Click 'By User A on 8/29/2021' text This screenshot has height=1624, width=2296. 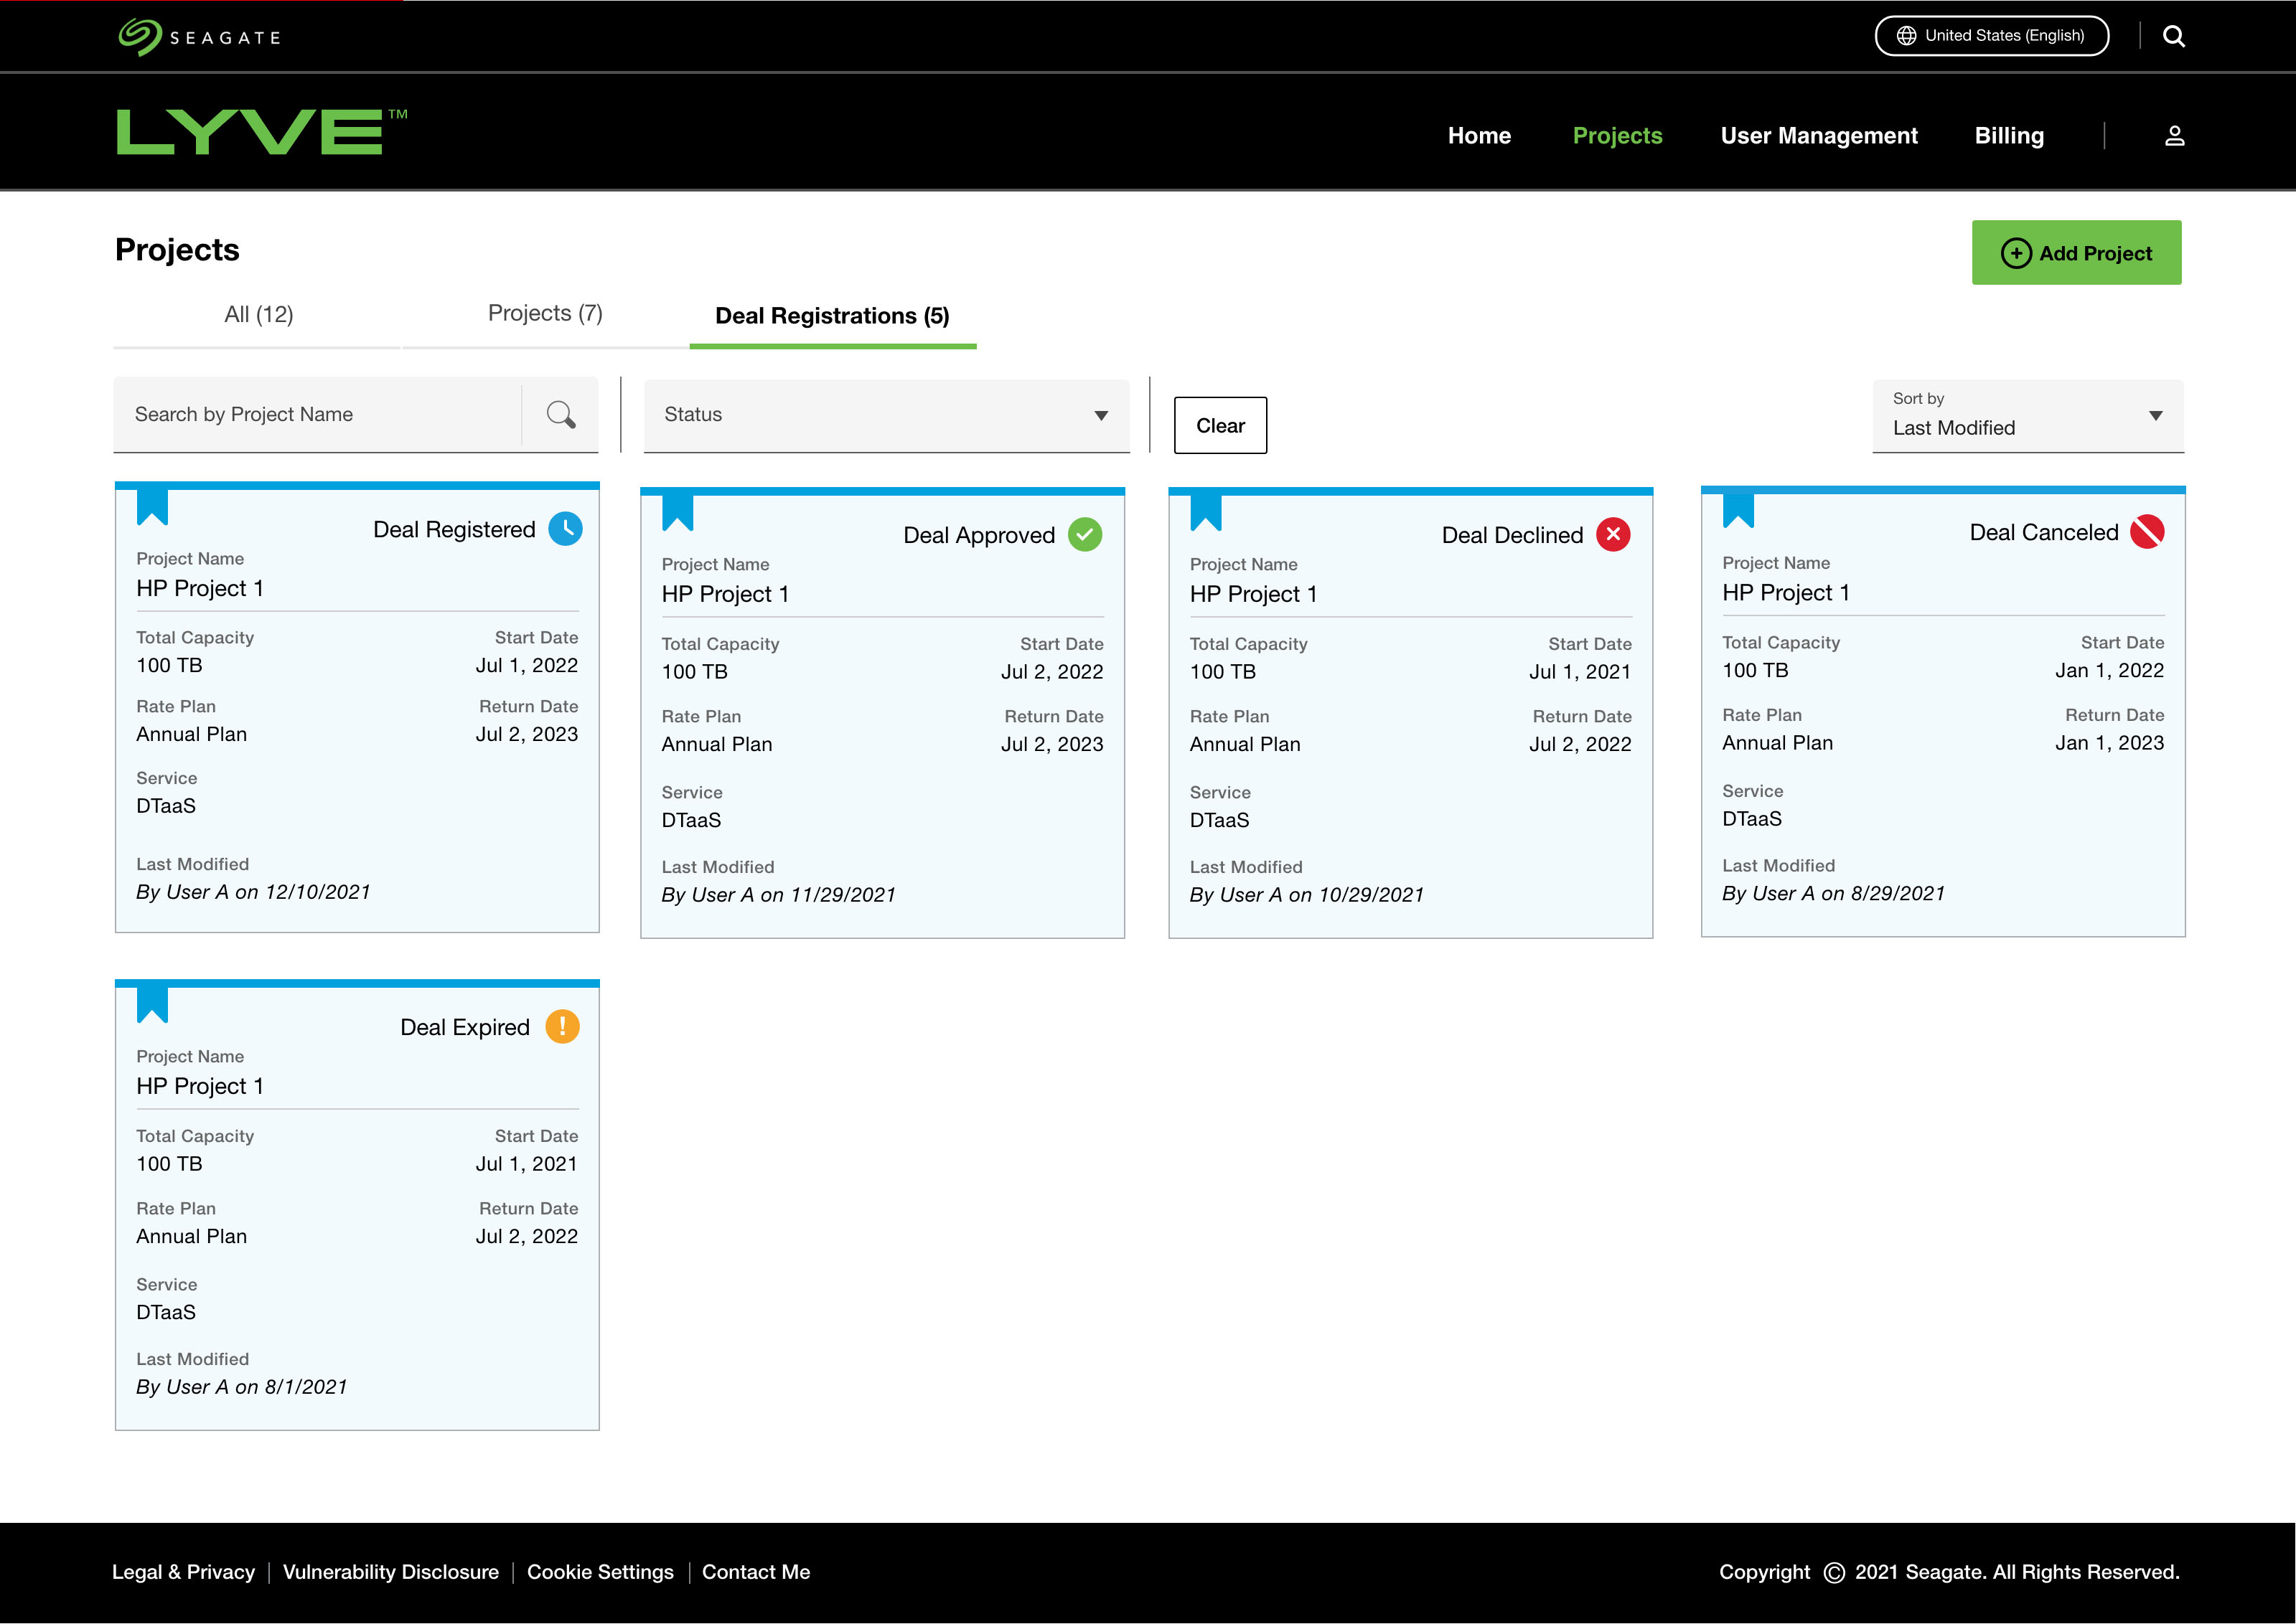click(x=1833, y=893)
